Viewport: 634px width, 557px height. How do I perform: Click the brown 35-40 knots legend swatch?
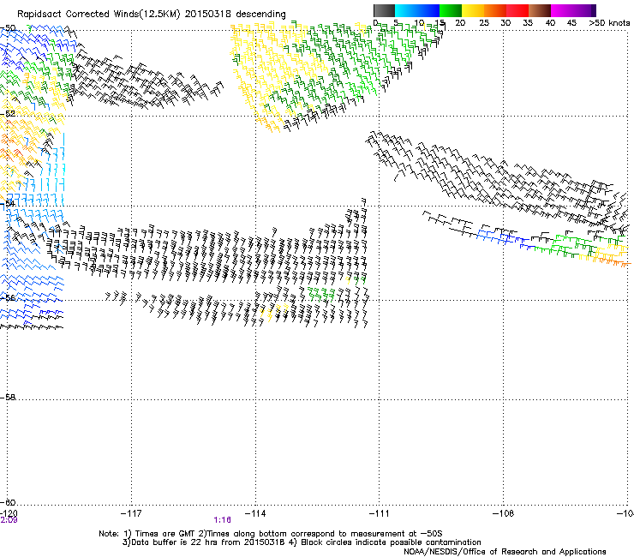tap(540, 10)
